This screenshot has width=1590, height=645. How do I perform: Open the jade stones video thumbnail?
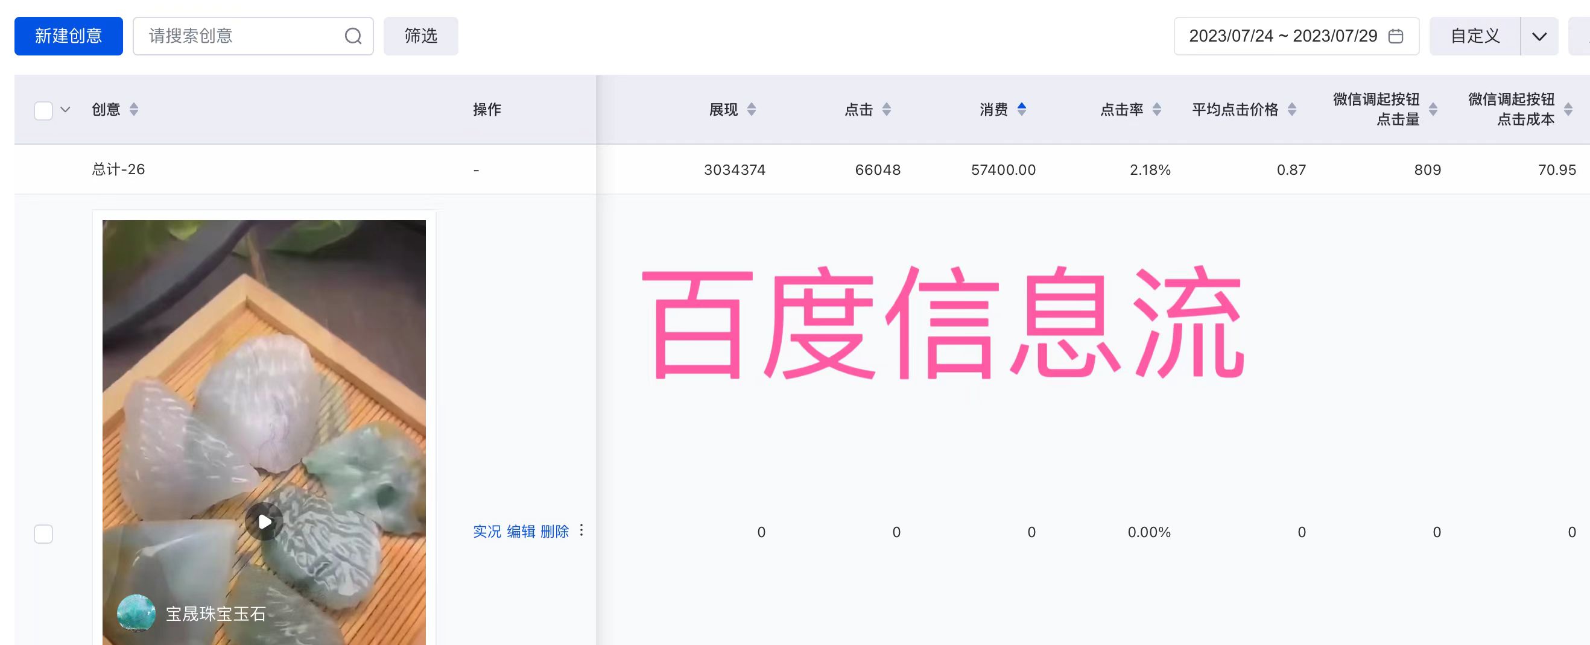pyautogui.click(x=264, y=432)
